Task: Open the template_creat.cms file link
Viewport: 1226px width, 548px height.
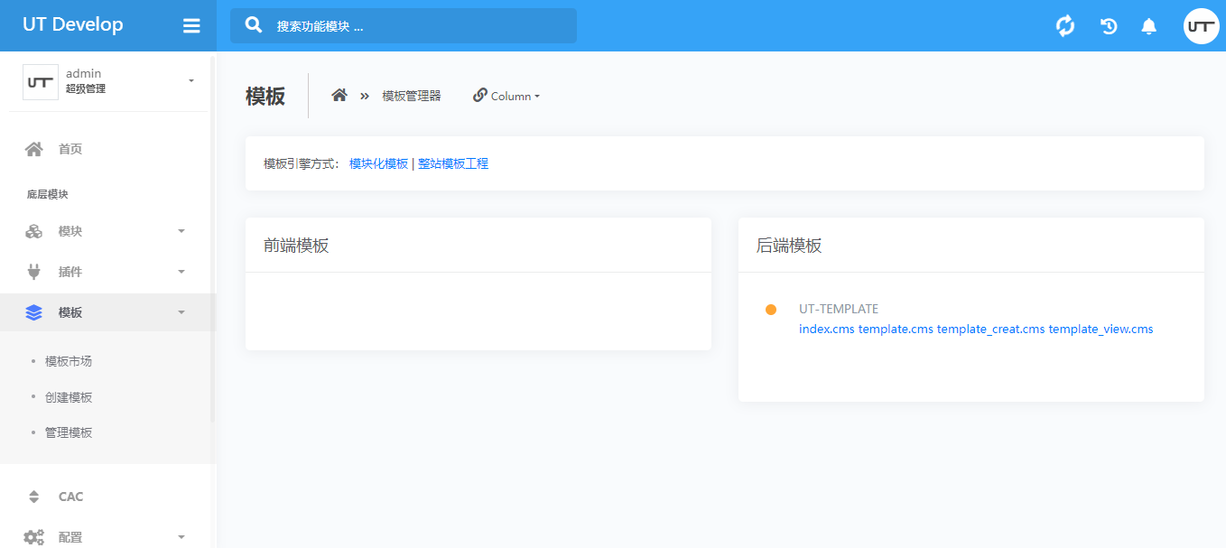Action: (990, 330)
